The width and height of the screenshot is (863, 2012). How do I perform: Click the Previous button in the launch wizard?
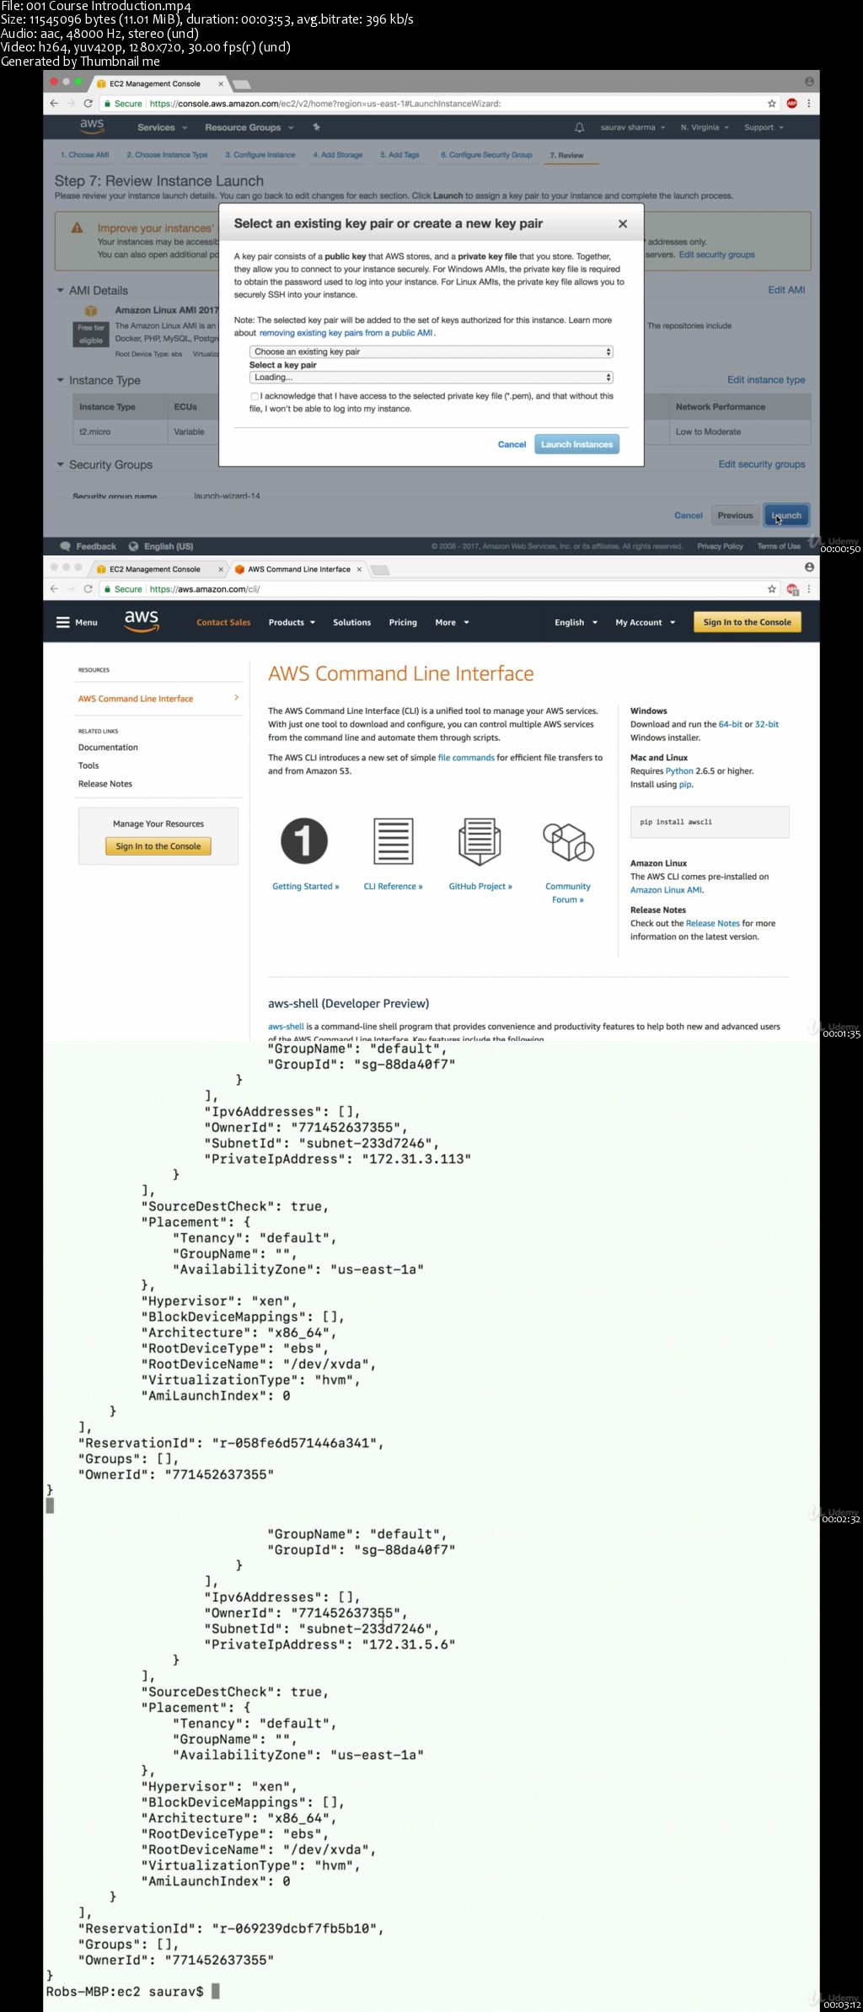coord(735,515)
